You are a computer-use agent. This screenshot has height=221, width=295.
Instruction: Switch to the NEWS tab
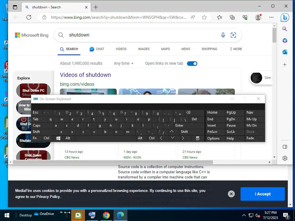[x=186, y=49]
